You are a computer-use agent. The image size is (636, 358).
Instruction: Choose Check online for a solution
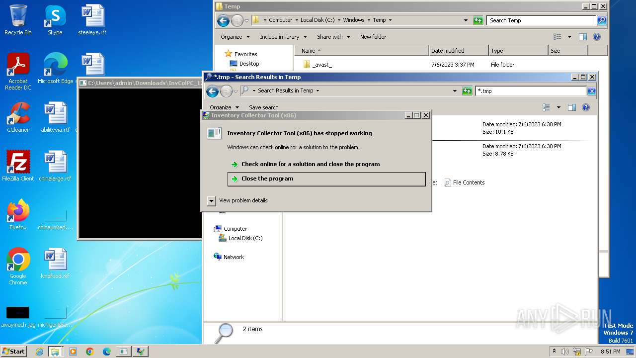click(x=311, y=164)
